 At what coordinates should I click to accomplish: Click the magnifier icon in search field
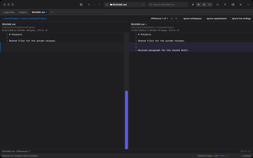[151, 5]
